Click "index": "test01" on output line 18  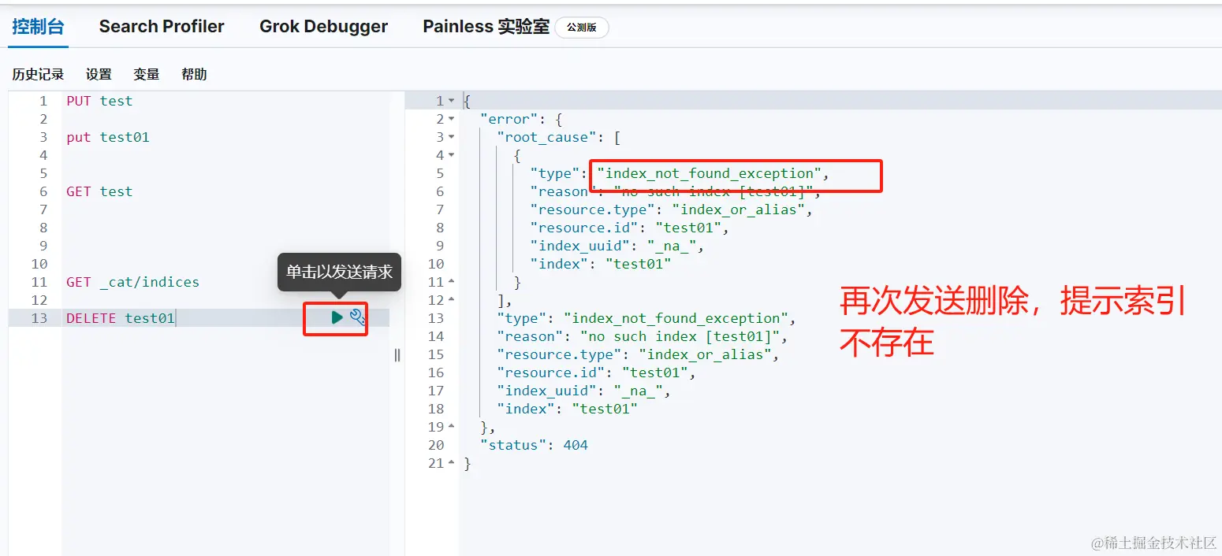[x=567, y=409]
